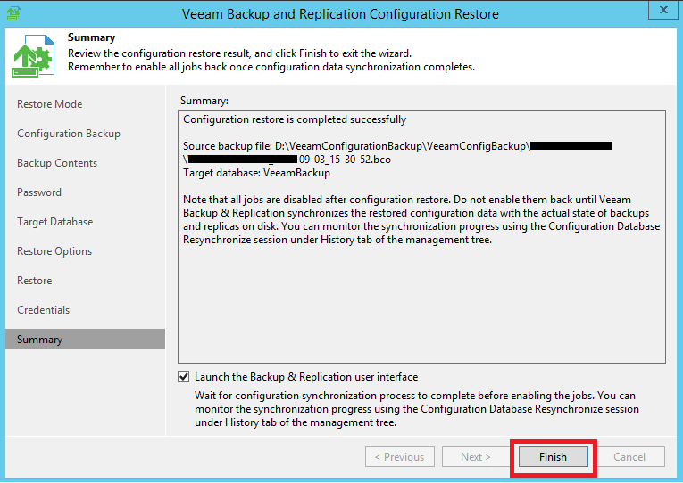Click the 'Summary:' label above the text box
This screenshot has height=483, width=683.
204,101
